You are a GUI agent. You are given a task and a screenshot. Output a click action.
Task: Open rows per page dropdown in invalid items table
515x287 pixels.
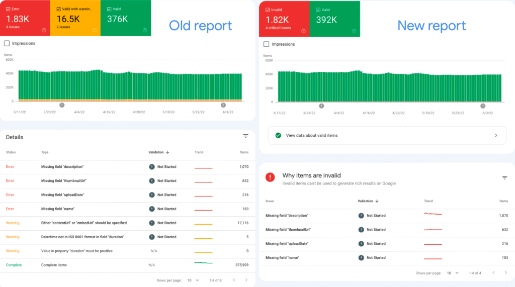tap(453, 273)
